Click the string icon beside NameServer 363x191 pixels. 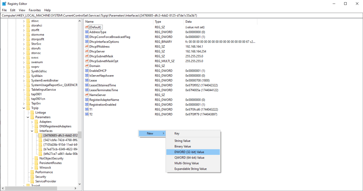[x=87, y=95]
